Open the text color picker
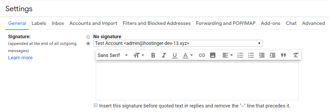The height and width of the screenshot is (112, 329). 188,55
